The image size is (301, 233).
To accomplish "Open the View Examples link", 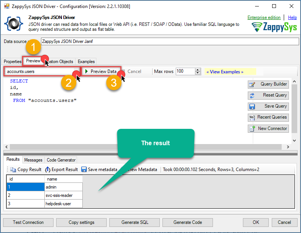I will point(225,71).
